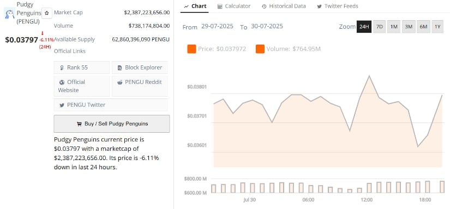The width and height of the screenshot is (450, 209).
Task: Select the 24H zoom range
Action: coord(364,27)
